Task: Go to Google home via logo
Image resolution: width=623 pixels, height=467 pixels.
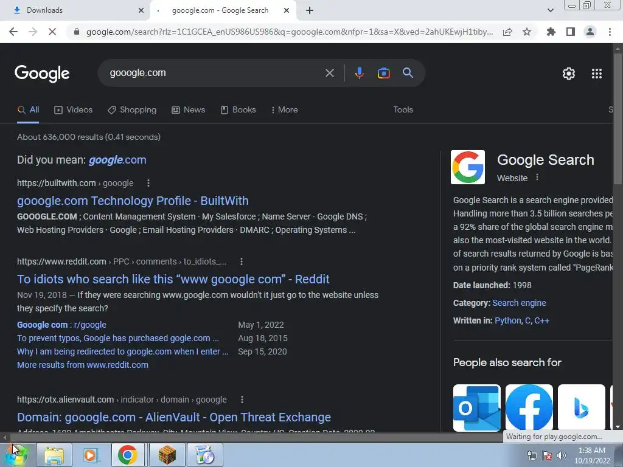Action: tap(42, 74)
